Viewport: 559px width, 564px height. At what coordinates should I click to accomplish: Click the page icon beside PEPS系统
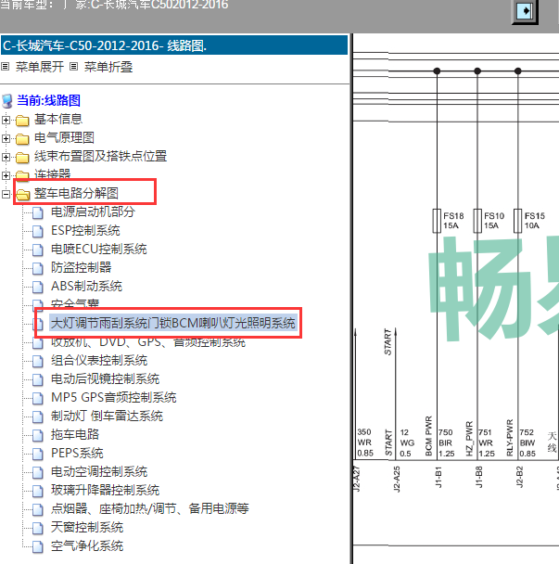click(38, 454)
